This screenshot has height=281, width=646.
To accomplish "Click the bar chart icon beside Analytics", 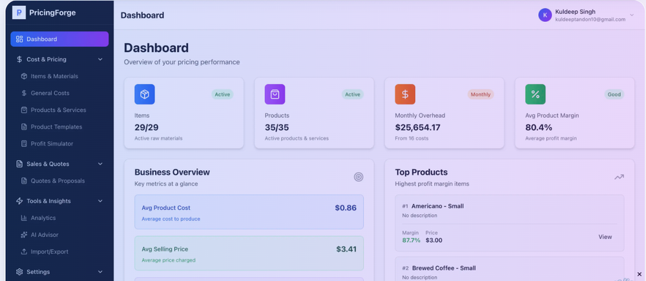I will pos(24,218).
